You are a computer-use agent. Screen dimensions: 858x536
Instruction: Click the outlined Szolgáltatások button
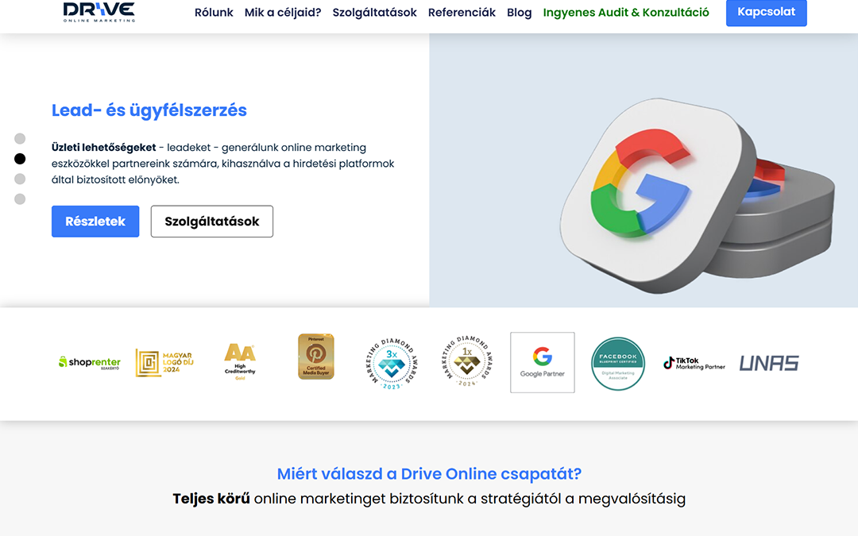[x=212, y=222]
